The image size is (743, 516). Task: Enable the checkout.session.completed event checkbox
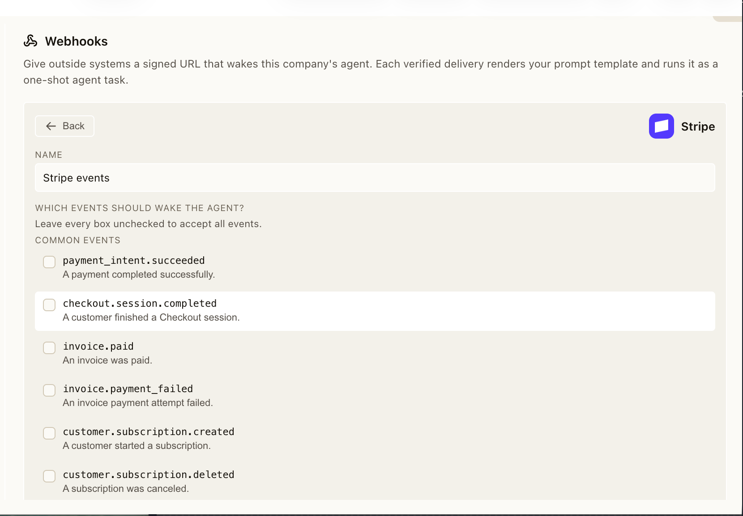[x=49, y=305]
